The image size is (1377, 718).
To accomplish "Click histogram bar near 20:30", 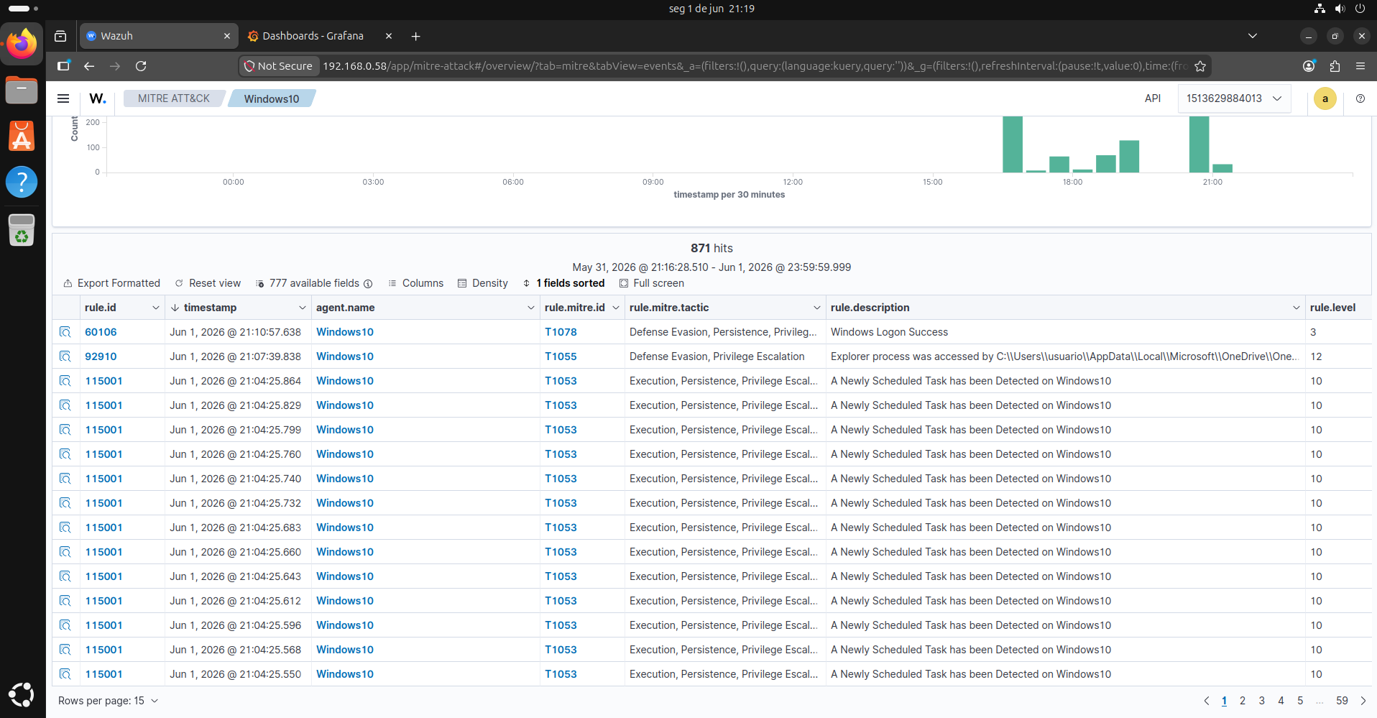I will tap(1199, 144).
